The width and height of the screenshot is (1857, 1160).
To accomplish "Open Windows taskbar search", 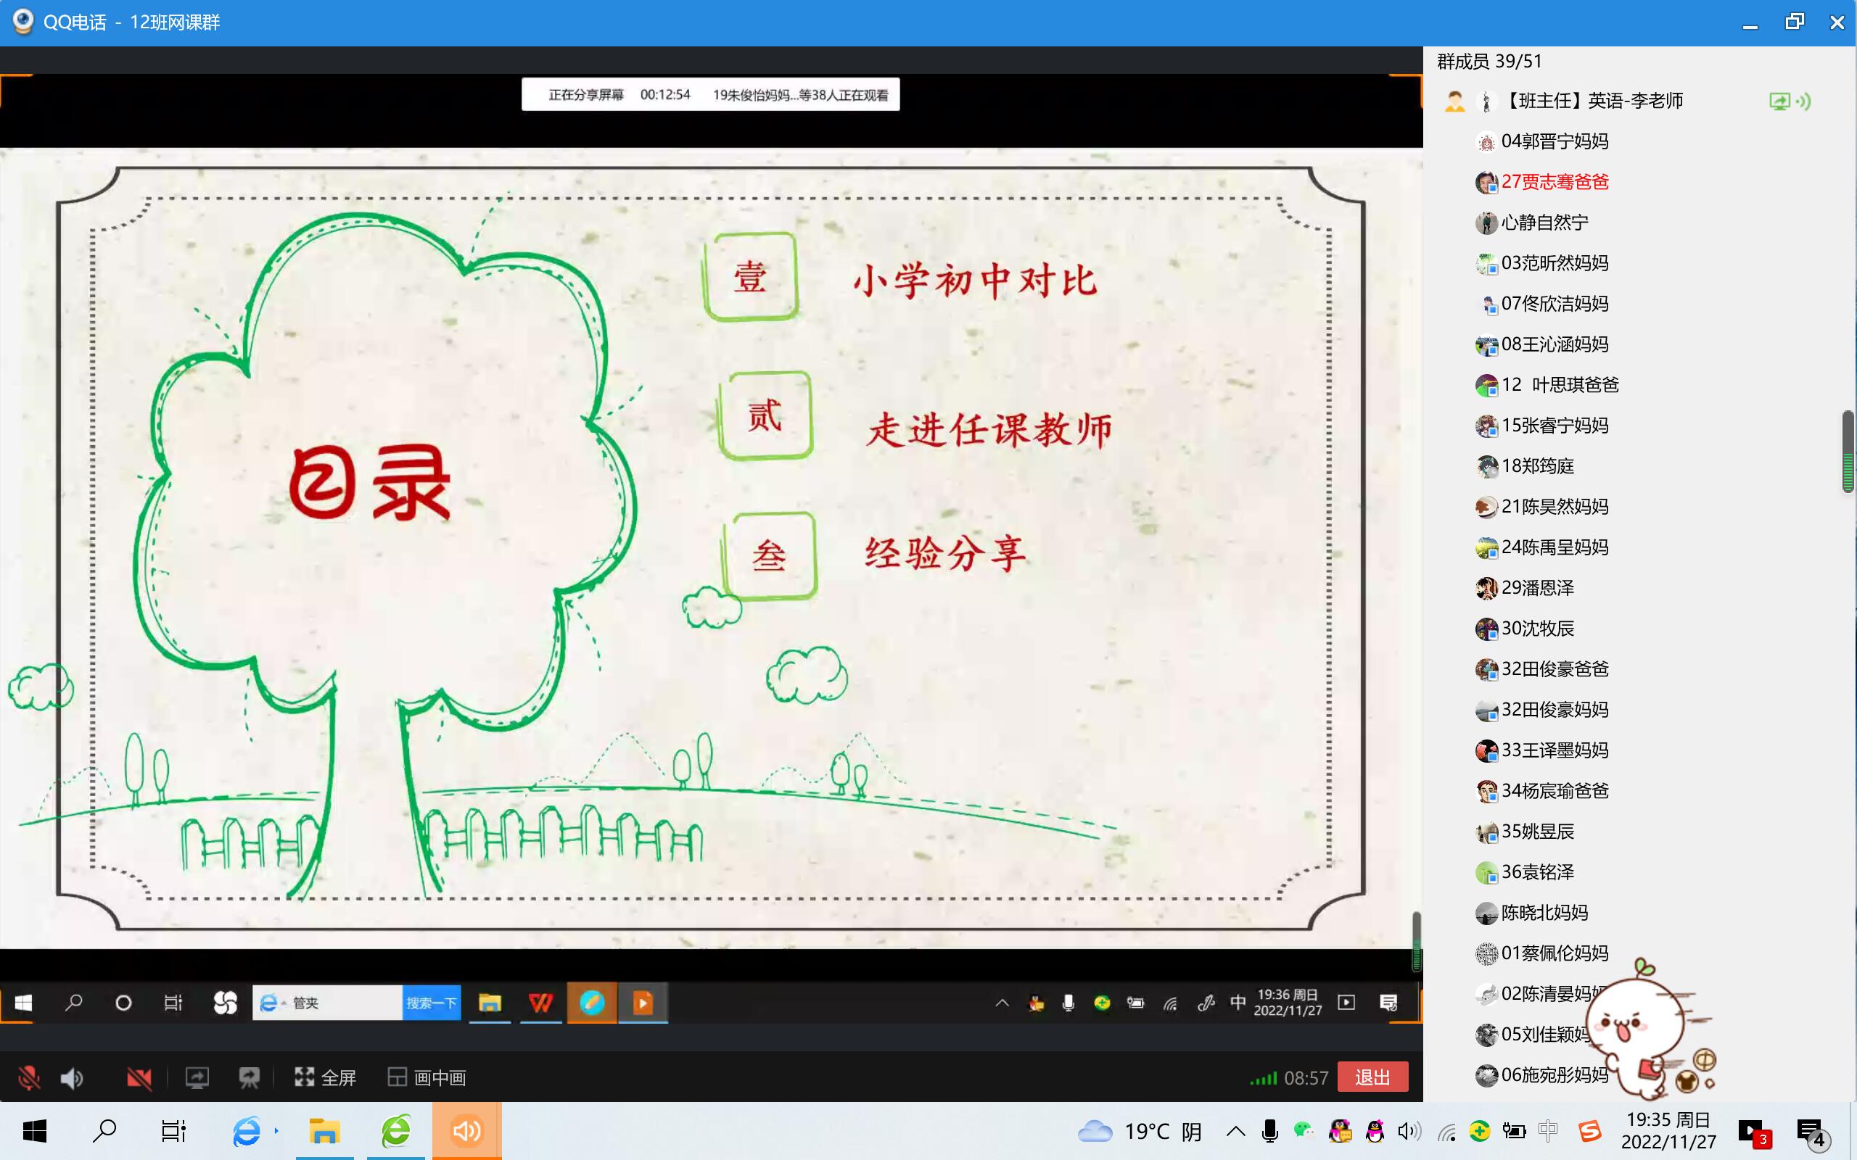I will (104, 1131).
